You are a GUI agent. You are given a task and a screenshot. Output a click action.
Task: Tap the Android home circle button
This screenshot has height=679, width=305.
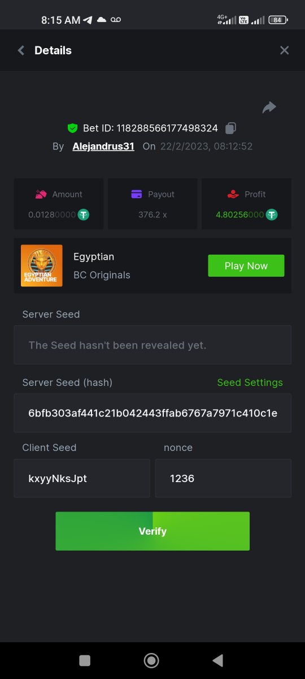point(151,660)
